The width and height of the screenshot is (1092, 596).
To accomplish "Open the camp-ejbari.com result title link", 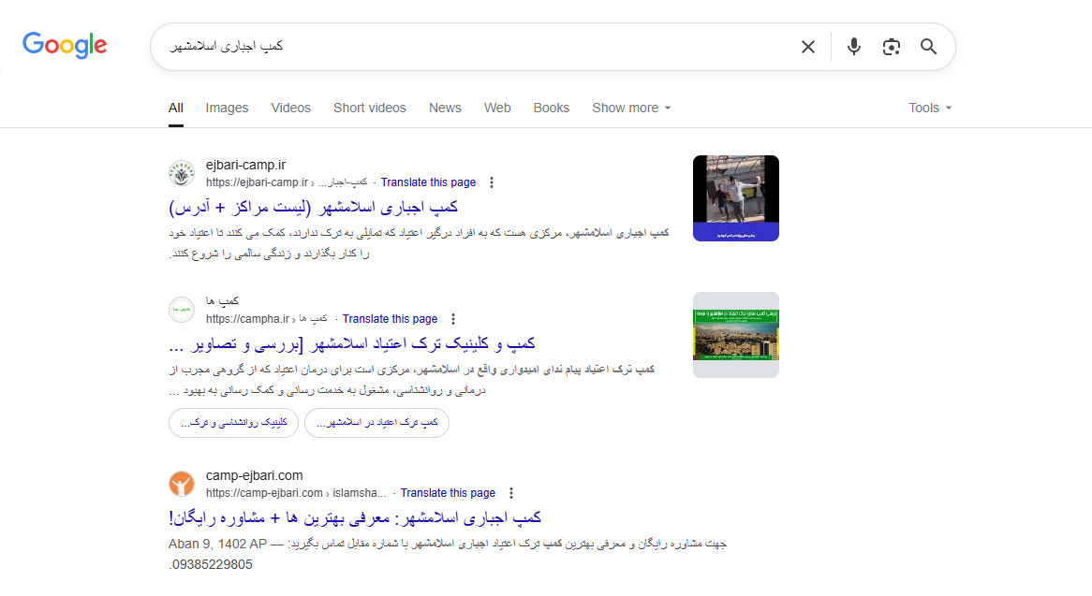I will (355, 518).
